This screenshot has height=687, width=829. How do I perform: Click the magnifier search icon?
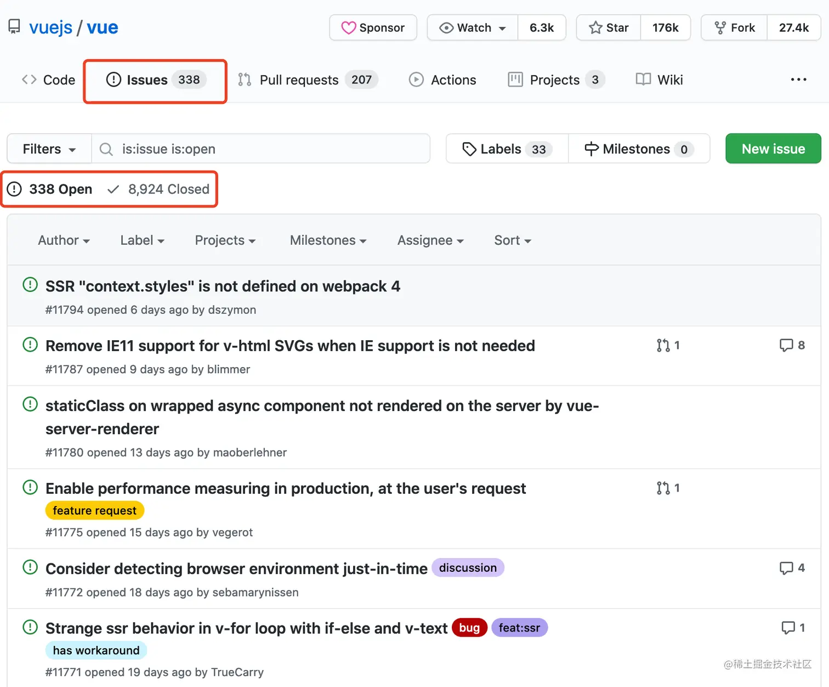106,149
